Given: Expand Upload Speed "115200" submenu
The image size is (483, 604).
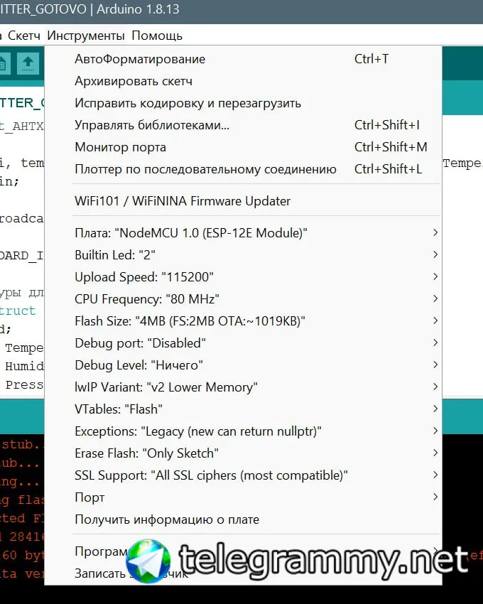Looking at the screenshot, I should pyautogui.click(x=244, y=277).
